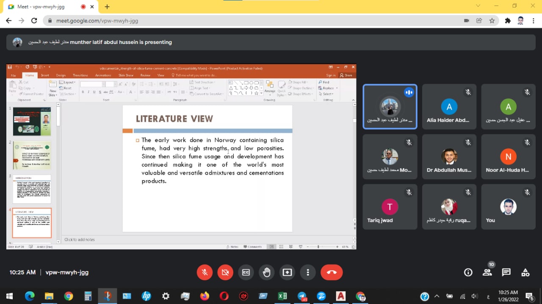Show the participants list
542x304 pixels.
coord(487,272)
